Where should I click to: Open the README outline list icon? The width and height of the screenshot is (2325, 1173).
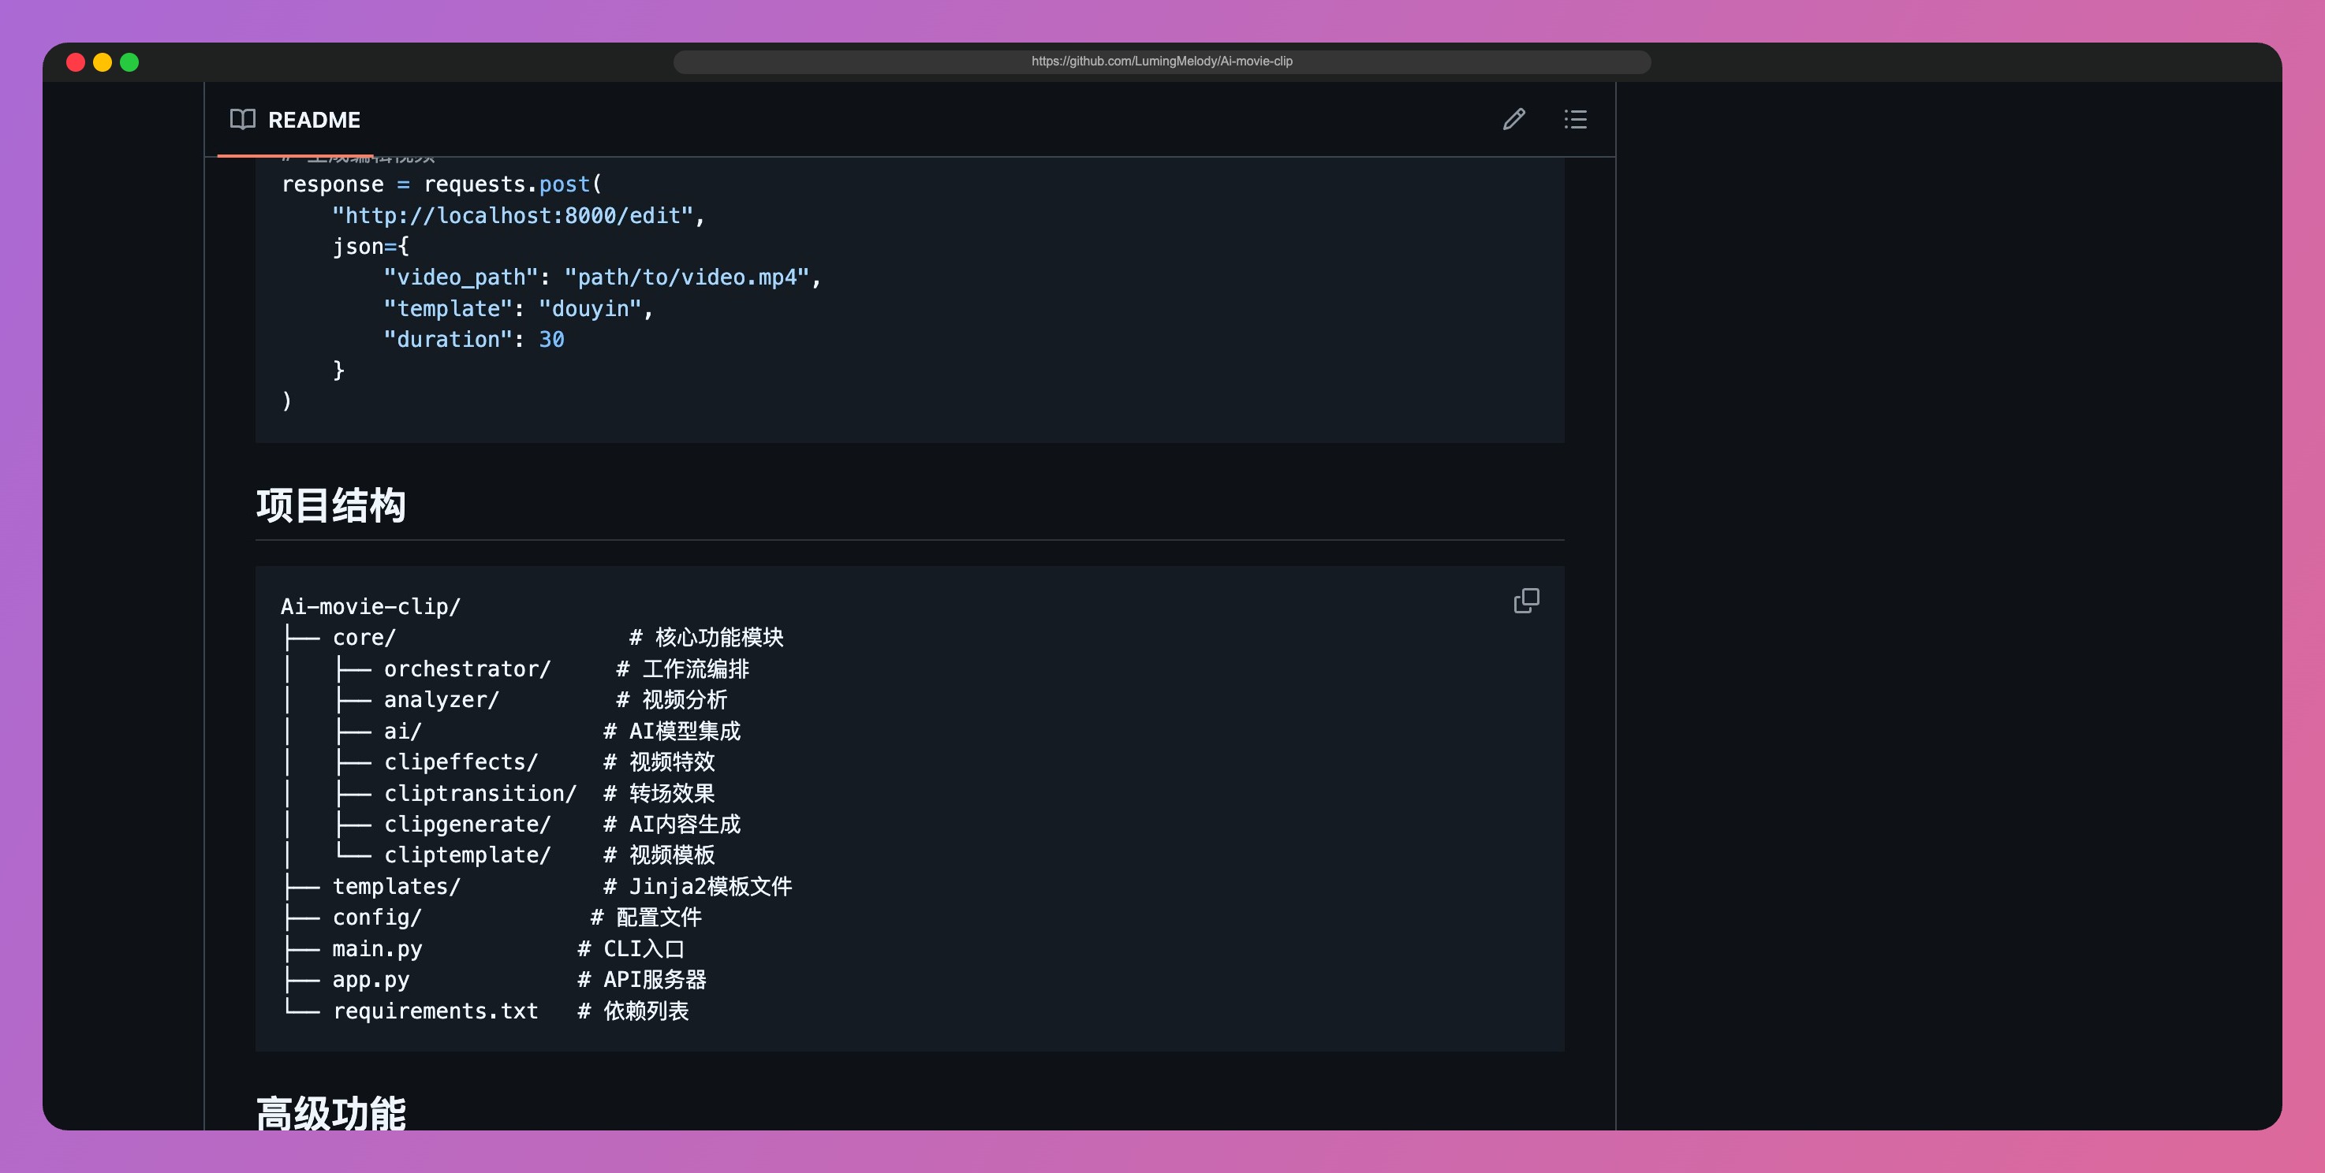click(1575, 119)
